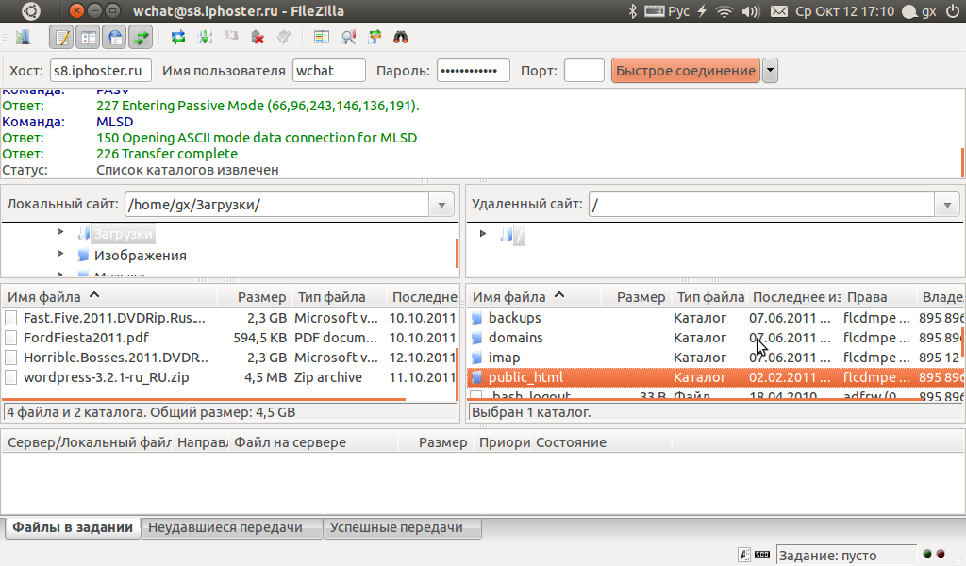Image resolution: width=966 pixels, height=566 pixels.
Task: Sort remote files by Имя файла column
Action: point(534,297)
